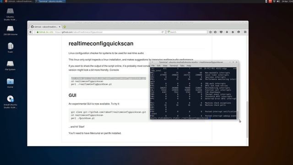Screen dimensions: 293x165
Task: Open the Terminal Edit menu
Action: [159, 66]
